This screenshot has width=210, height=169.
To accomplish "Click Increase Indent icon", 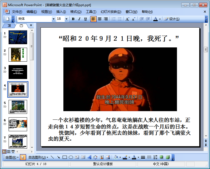I will pyautogui.click(x=148, y=19).
